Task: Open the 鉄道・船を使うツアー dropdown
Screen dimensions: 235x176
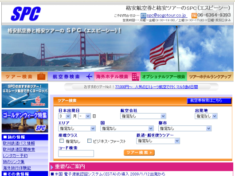Action: point(158,141)
